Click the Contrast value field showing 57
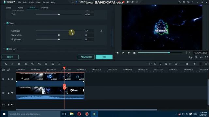 point(89,31)
